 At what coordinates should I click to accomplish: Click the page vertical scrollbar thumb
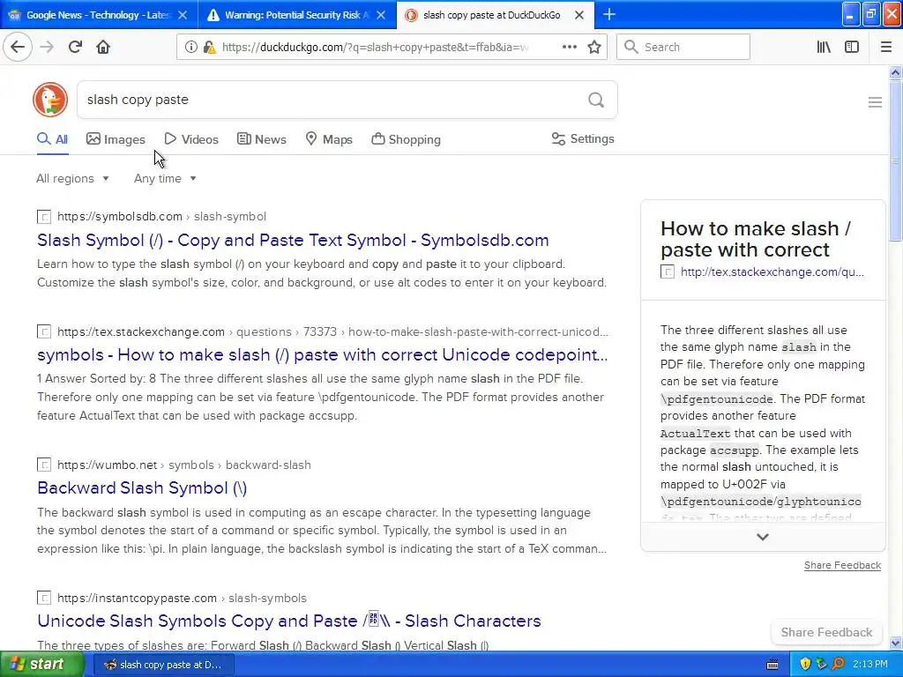click(x=896, y=161)
